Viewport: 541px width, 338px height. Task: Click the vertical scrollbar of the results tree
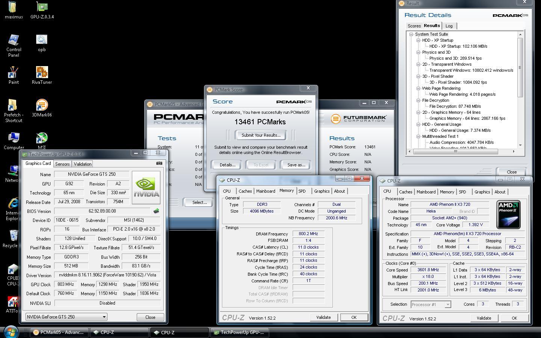[x=520, y=68]
